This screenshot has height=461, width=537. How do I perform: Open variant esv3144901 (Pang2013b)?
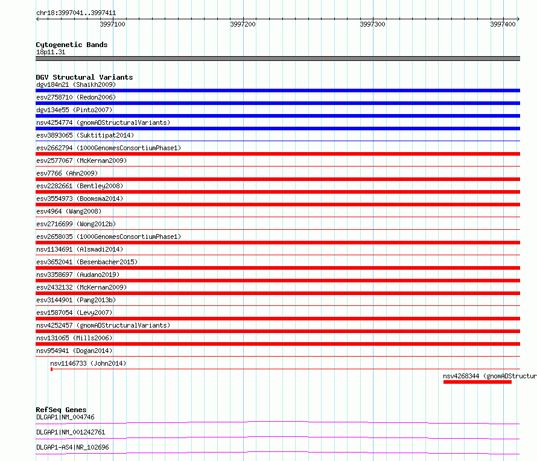(x=76, y=300)
